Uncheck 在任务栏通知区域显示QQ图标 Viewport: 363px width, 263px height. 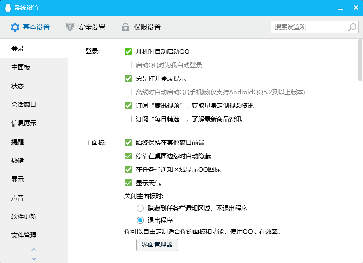coord(128,169)
